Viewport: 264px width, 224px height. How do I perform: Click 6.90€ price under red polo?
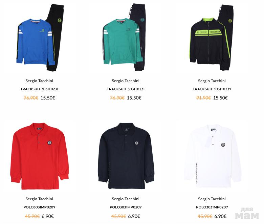click(48, 216)
